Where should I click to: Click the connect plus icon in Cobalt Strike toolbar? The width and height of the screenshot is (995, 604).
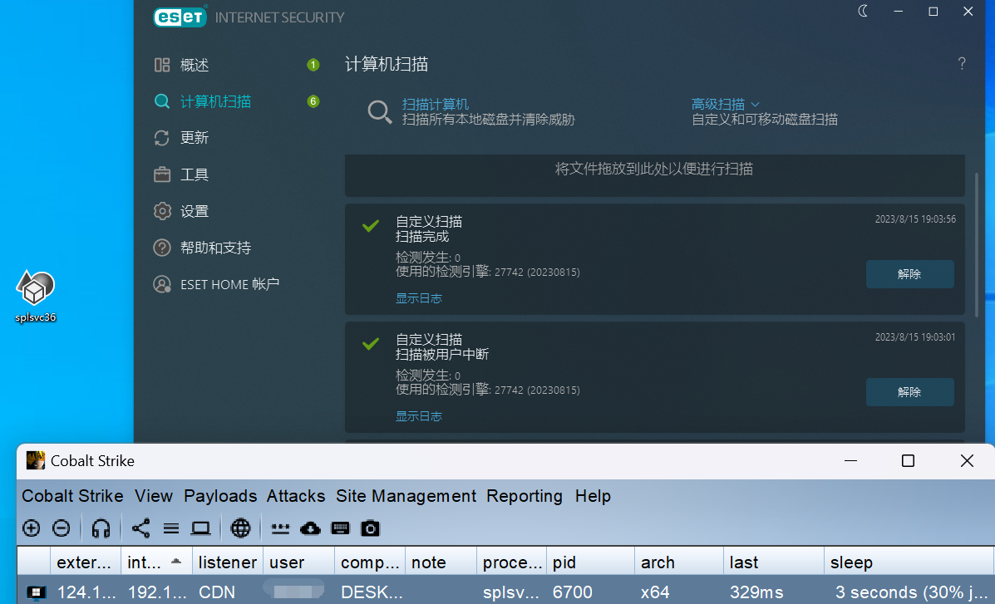[31, 528]
